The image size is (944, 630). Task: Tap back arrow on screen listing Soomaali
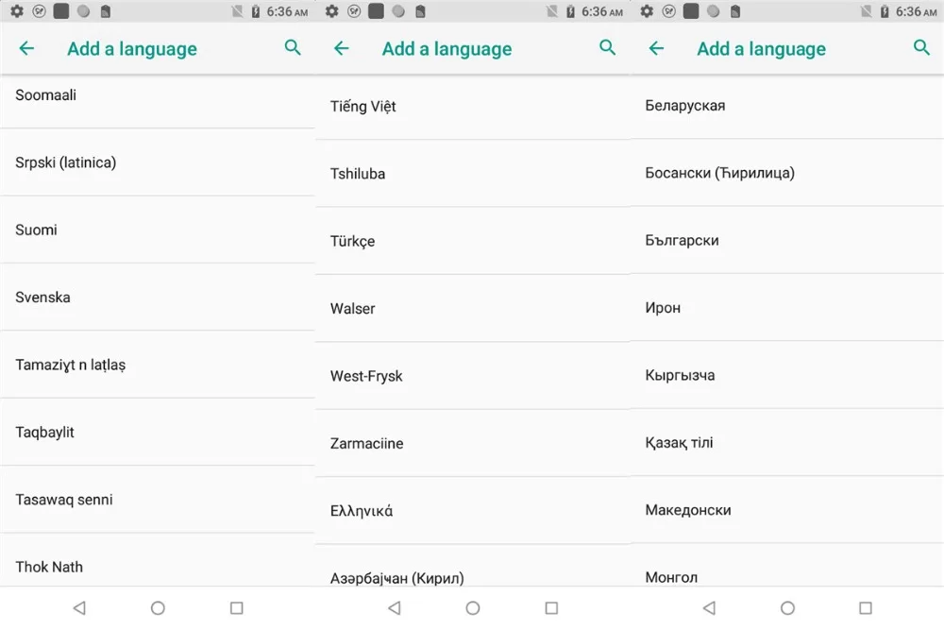27,48
